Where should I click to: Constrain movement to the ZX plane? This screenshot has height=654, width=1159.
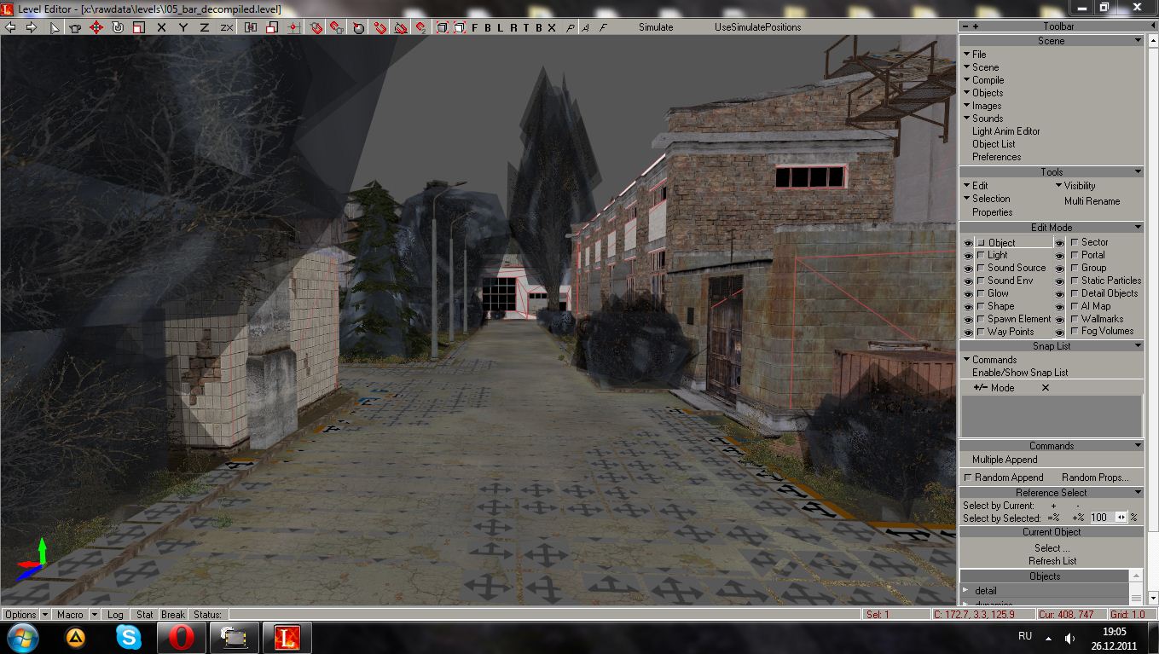[x=226, y=27]
